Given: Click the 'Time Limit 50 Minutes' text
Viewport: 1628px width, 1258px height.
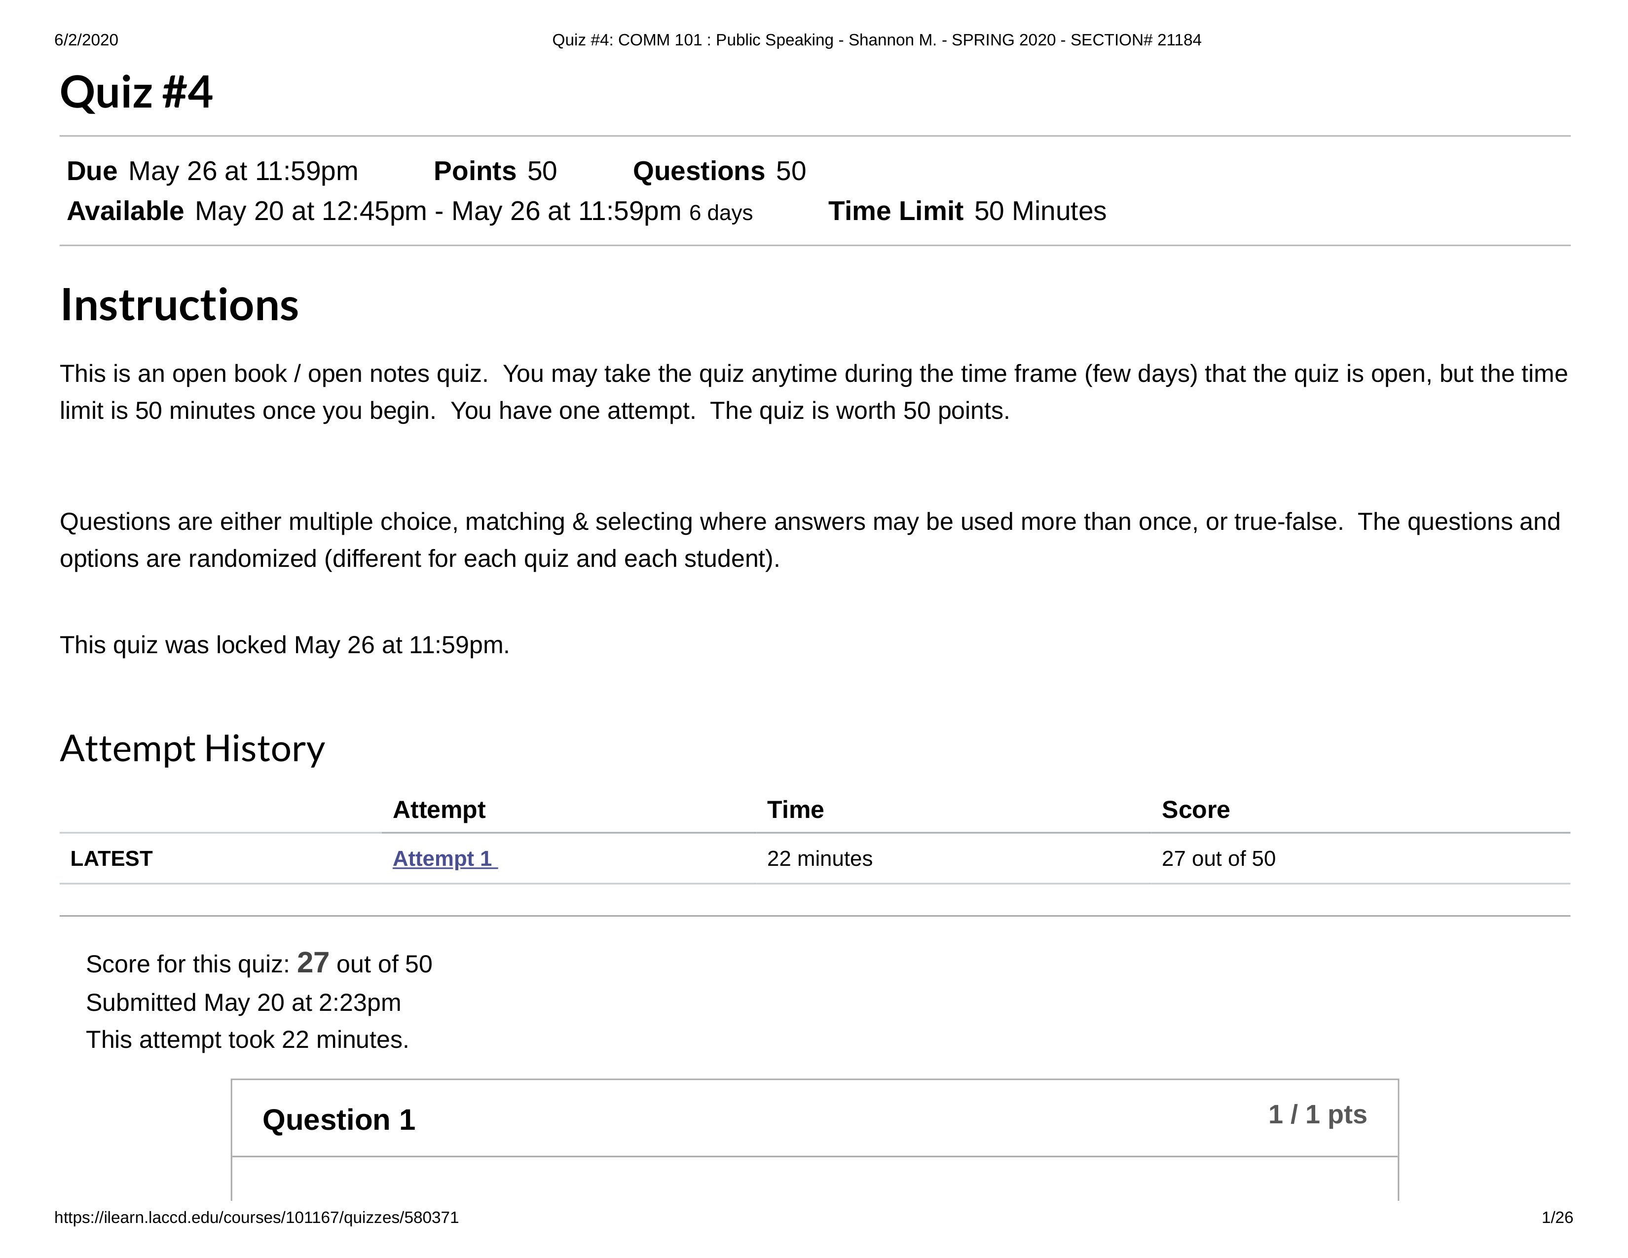Looking at the screenshot, I should (967, 211).
